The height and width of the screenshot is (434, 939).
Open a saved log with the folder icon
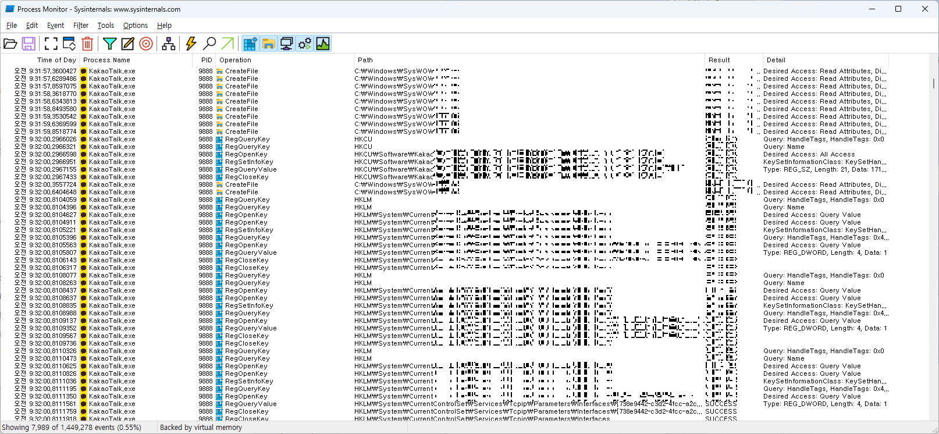pyautogui.click(x=10, y=44)
